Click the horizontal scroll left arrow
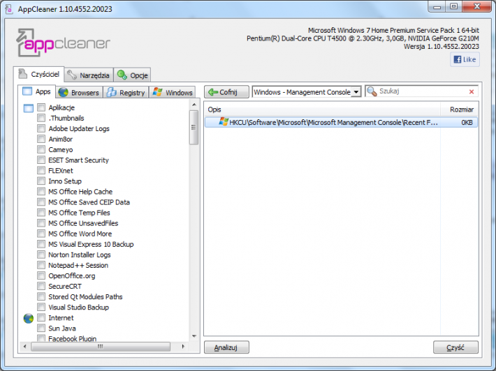496x371 pixels. click(24, 347)
